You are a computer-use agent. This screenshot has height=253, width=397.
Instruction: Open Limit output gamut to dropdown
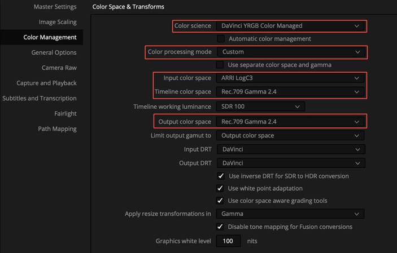point(290,135)
